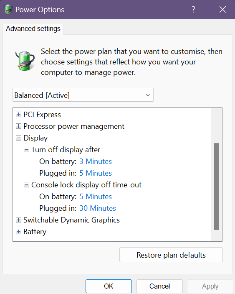Collapse the Display tree node
Screen dimensions: 235x294
point(18,138)
